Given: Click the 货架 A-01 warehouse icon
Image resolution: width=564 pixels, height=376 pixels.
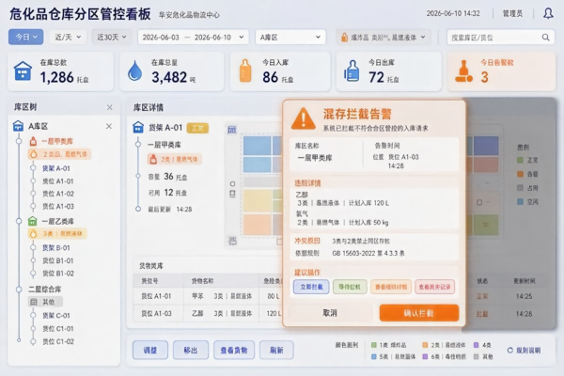Looking at the screenshot, I should [138, 128].
